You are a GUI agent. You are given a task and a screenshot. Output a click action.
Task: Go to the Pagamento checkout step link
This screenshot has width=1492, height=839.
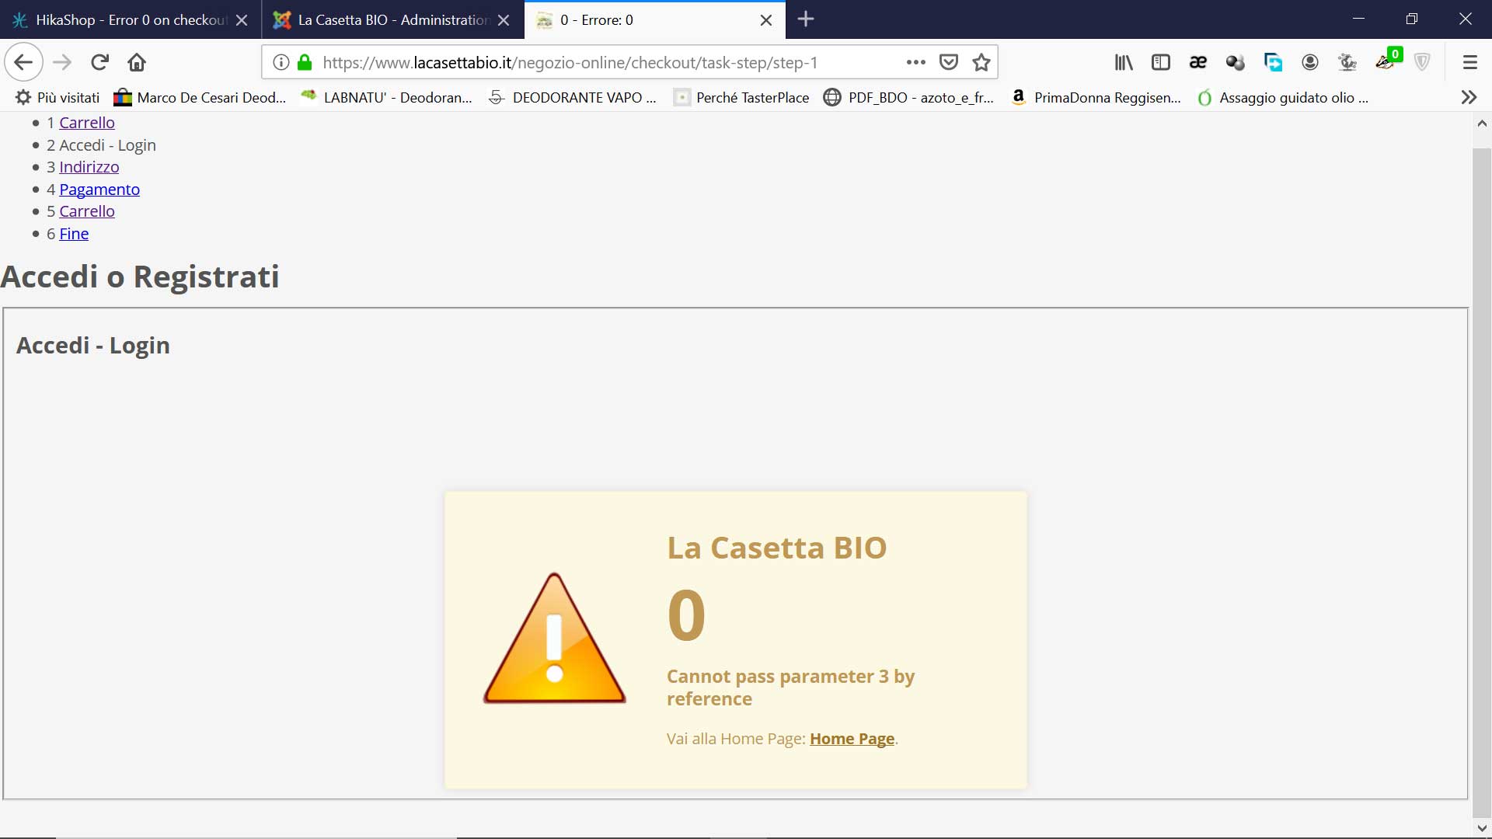tap(99, 190)
